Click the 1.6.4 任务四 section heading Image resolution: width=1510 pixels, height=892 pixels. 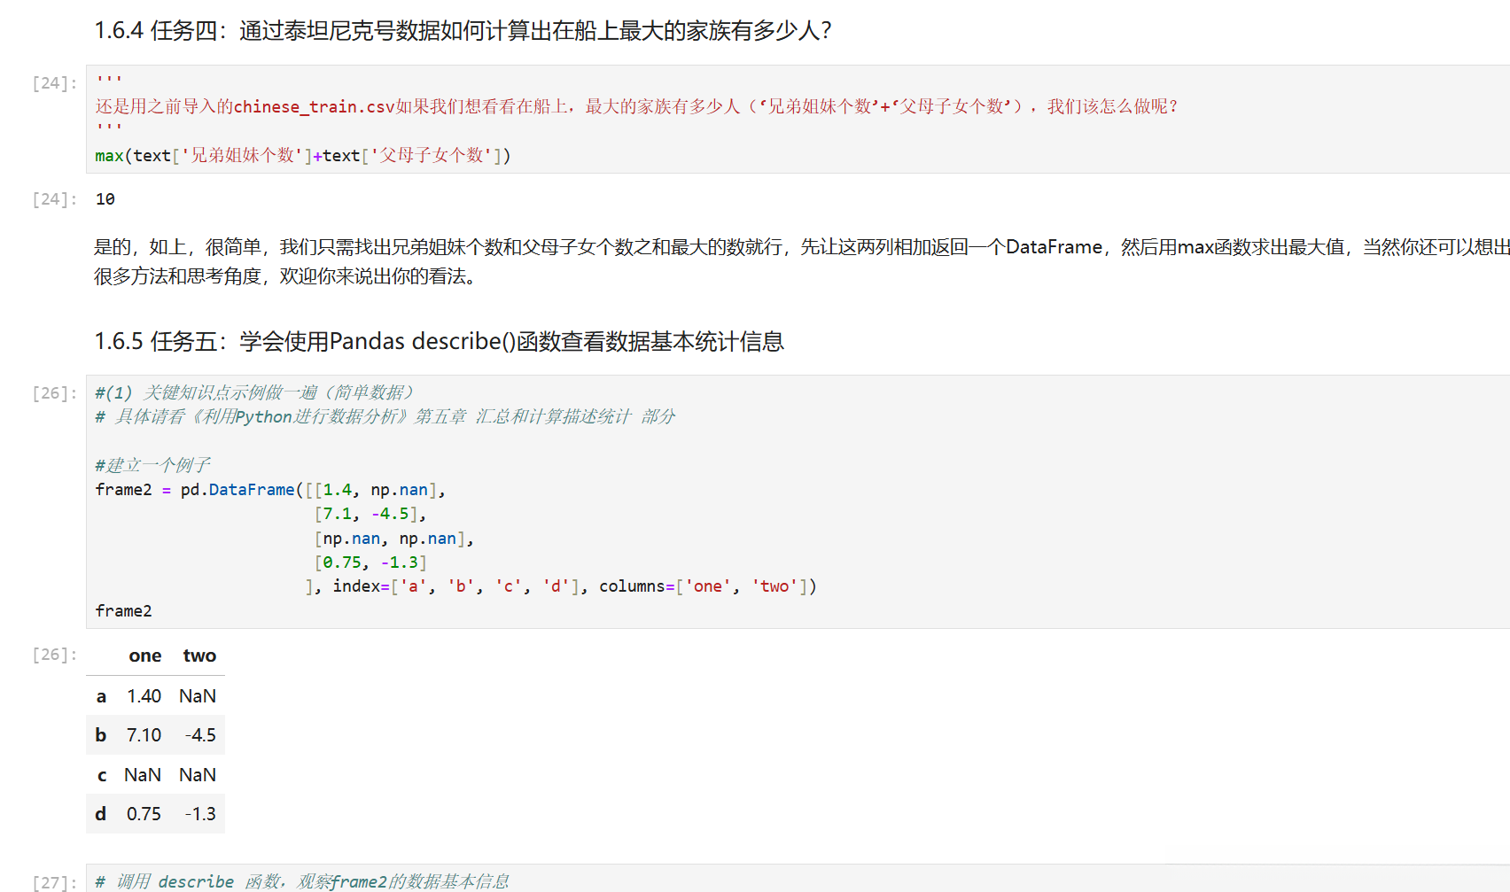pyautogui.click(x=463, y=31)
